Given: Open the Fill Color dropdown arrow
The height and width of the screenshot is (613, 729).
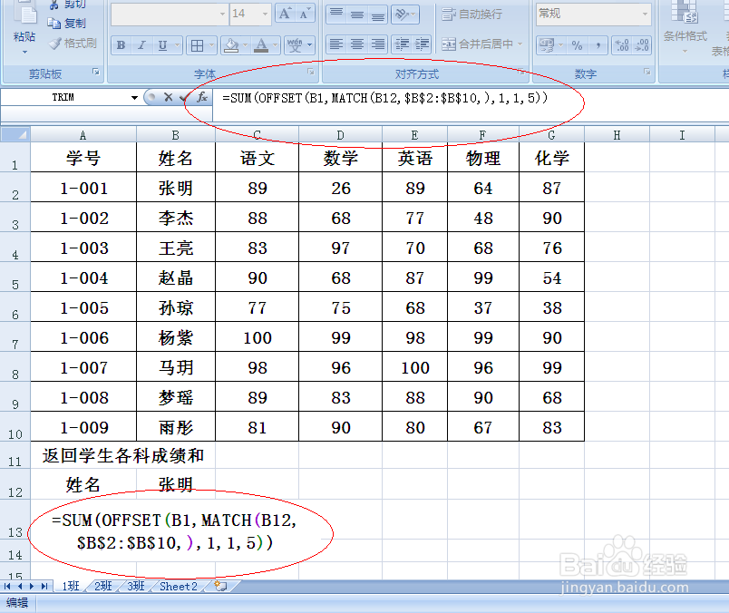Looking at the screenshot, I should 244,44.
